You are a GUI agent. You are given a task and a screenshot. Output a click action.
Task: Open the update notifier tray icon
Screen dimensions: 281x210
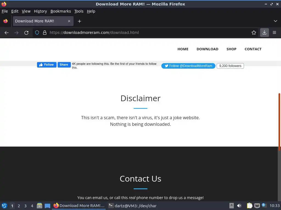264,205
